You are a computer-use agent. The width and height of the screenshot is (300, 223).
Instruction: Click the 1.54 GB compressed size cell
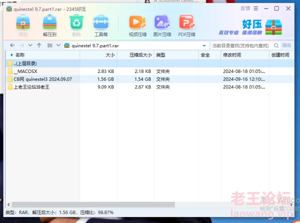click(143, 79)
